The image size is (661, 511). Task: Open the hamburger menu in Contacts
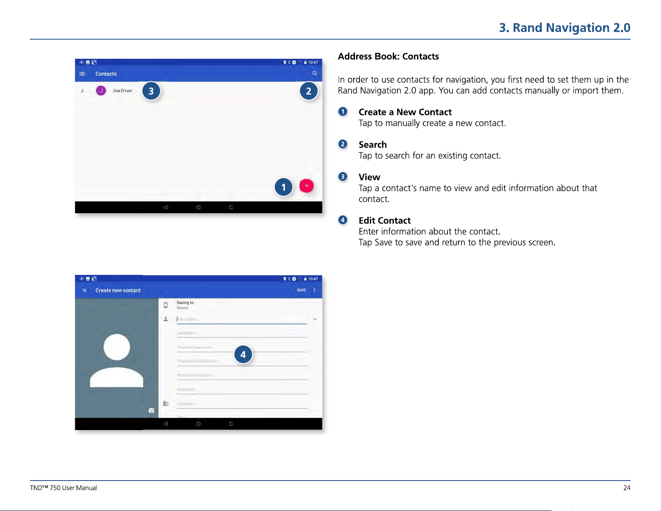[83, 74]
